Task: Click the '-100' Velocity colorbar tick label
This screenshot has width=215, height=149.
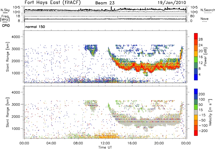Action: click(203, 126)
